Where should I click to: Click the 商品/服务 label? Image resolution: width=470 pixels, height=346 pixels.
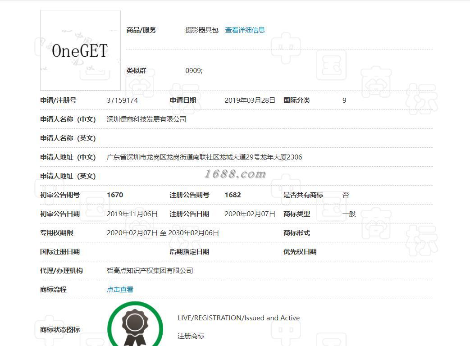[141, 30]
